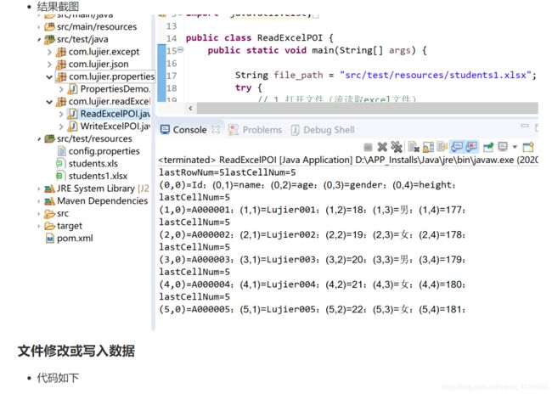Click the src/main/resources folder icon

(x=49, y=27)
